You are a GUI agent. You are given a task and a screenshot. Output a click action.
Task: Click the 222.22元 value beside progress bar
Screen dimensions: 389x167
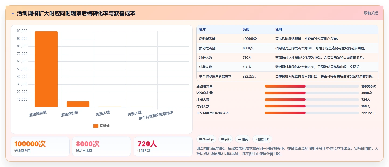tap(368, 113)
